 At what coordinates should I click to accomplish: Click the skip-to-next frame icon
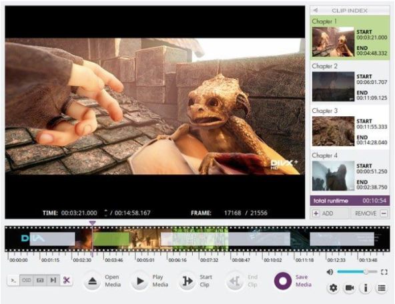pyautogui.click(x=53, y=280)
